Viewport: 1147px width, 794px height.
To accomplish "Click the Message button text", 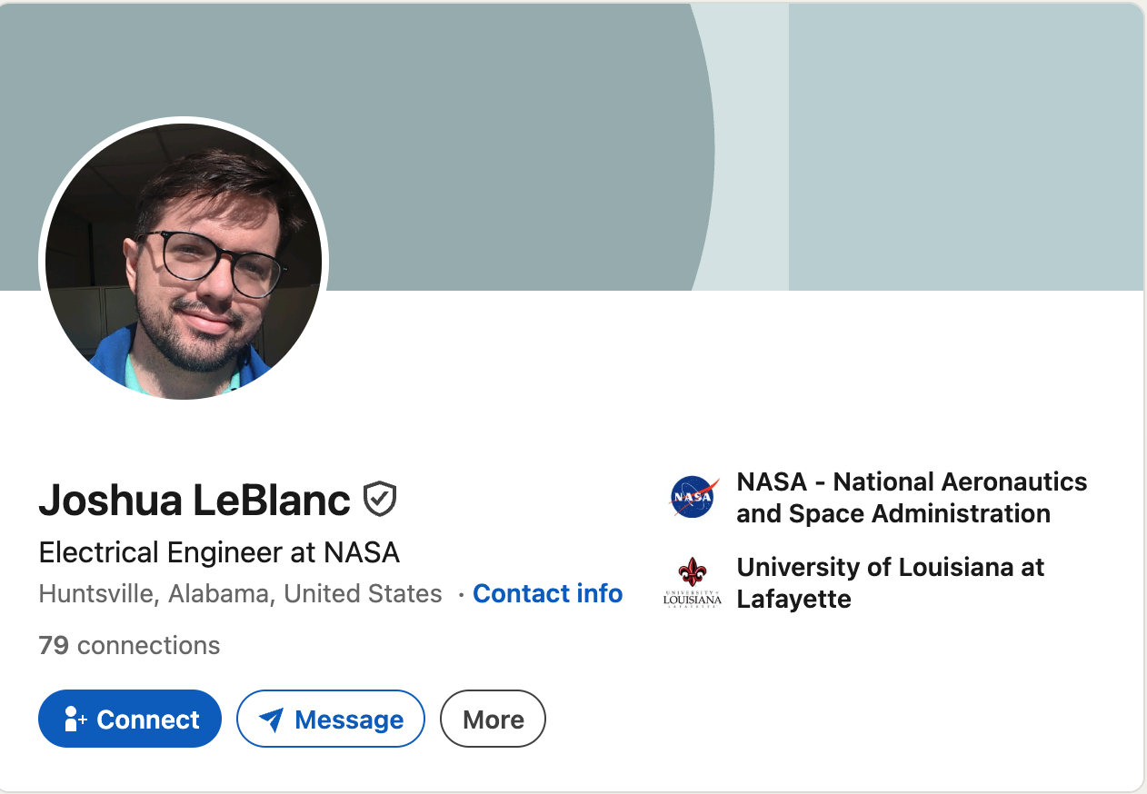I will [349, 720].
